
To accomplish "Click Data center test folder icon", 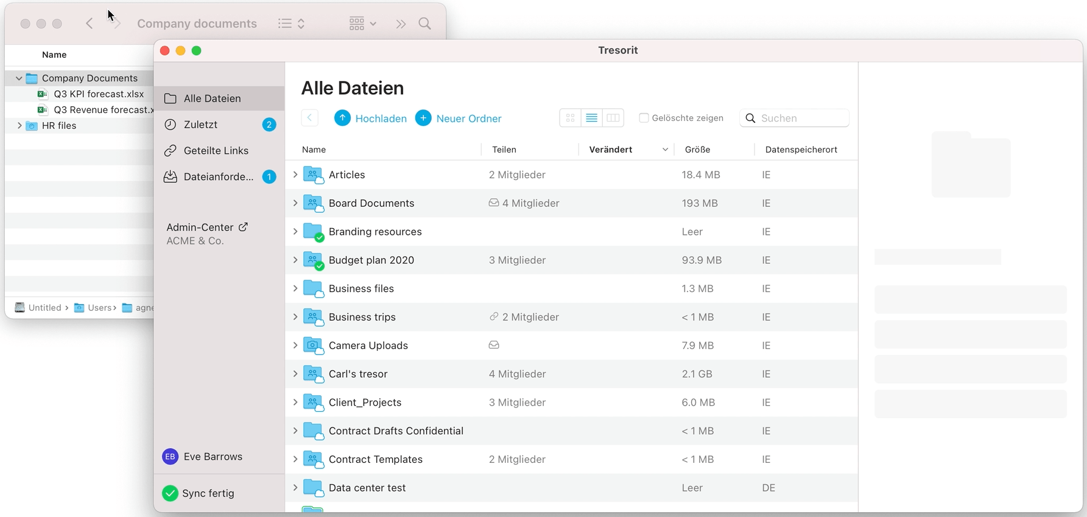I will [x=313, y=488].
